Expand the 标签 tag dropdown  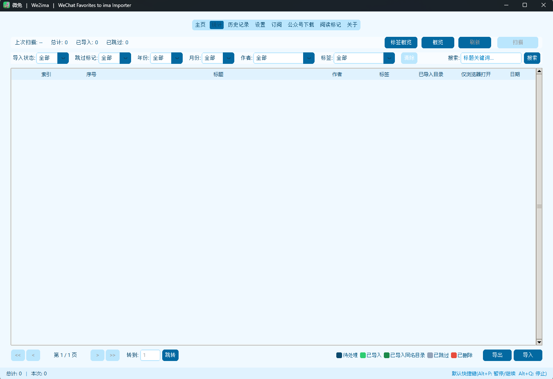(x=364, y=58)
